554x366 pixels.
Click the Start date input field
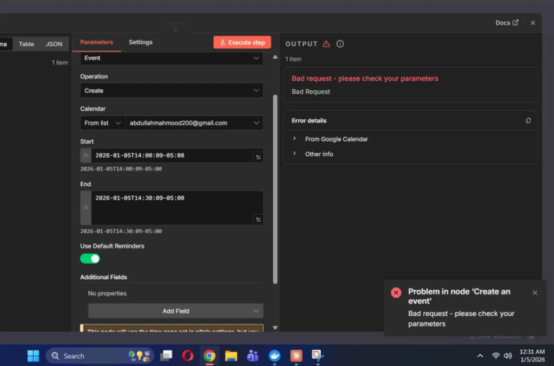pos(172,155)
